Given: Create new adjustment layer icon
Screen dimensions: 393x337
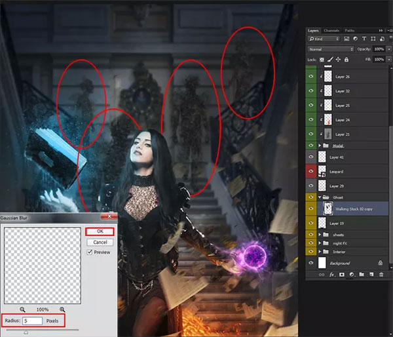Looking at the screenshot, I should 352,275.
